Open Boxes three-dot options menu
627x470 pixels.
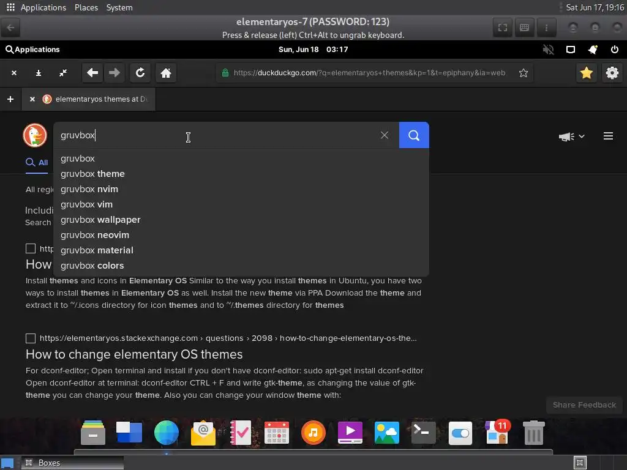click(x=546, y=28)
